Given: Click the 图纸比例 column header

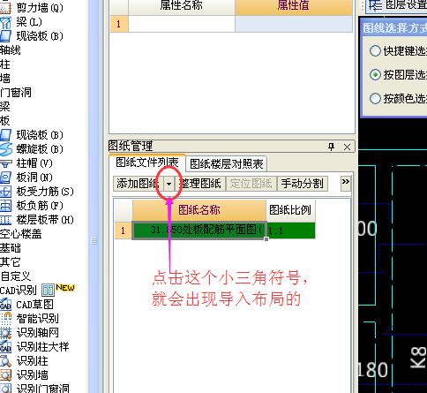Looking at the screenshot, I should click(x=290, y=210).
